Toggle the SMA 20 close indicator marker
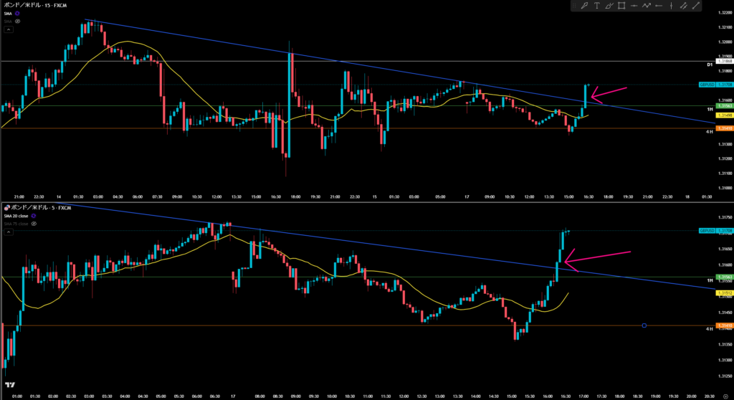This screenshot has width=734, height=400. [35, 215]
